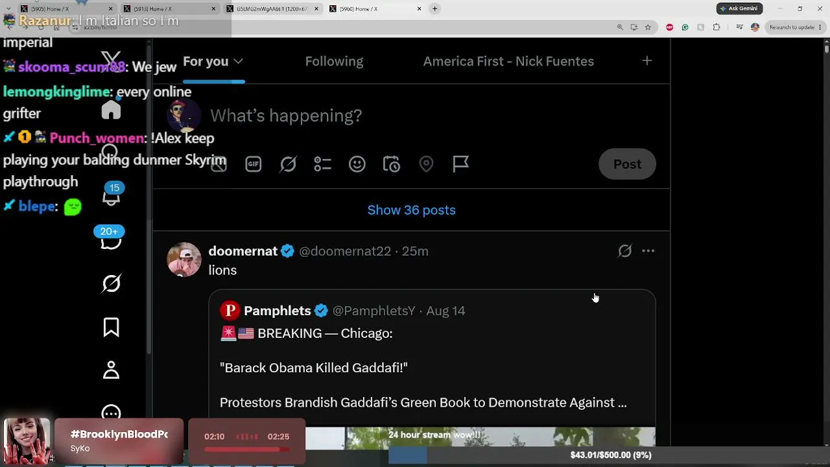Open Grok from the left sidebar
830x467 pixels.
pos(111,283)
